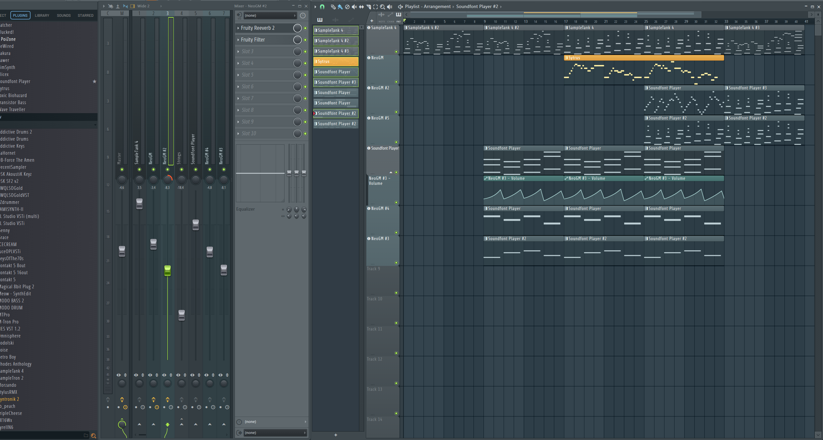Viewport: 823px width, 440px height.
Task: Disable the Fruity Reeverb 2 effect slot
Action: click(x=305, y=28)
